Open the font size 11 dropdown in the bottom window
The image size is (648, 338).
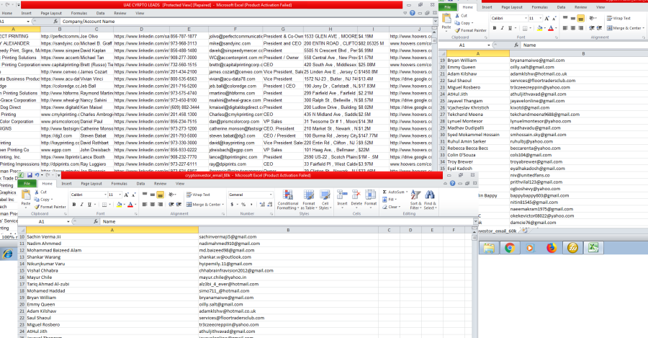120,195
